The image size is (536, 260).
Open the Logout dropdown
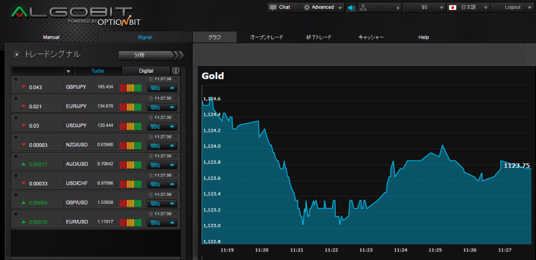(513, 7)
